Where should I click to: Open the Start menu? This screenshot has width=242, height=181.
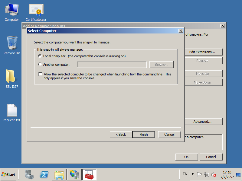(8, 175)
